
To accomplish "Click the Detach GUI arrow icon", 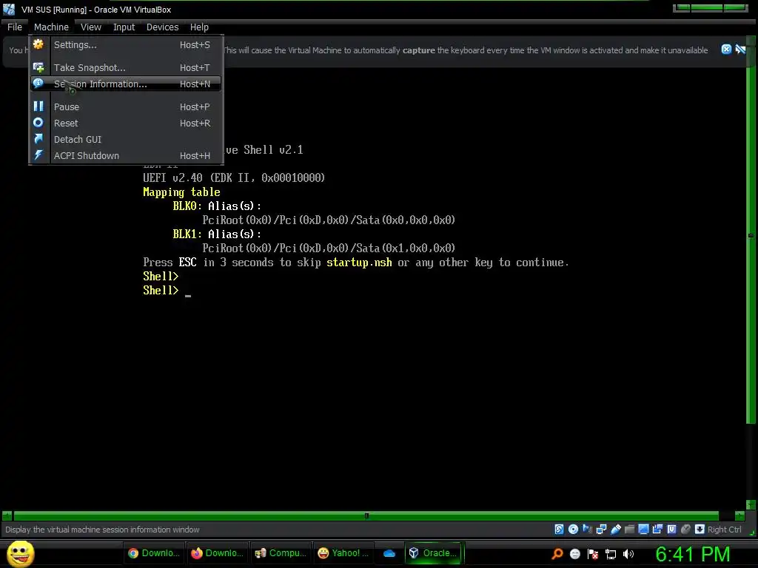I will [38, 139].
